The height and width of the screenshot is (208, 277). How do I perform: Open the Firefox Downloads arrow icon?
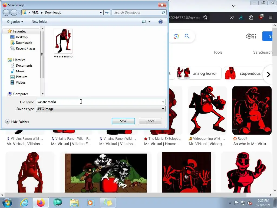tap(241, 17)
